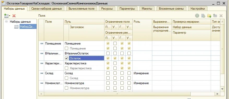Viewport: 229px width, 99px height.
Task: Click the gray delete field X icon
Action: [x=221, y=16]
